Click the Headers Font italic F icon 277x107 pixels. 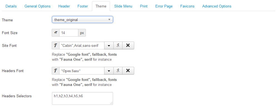coord(56,71)
